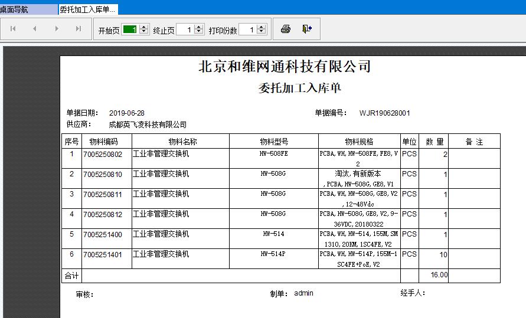Increase the 开始页 value with up arrow
Screen dimensions: 526x318
click(x=144, y=27)
